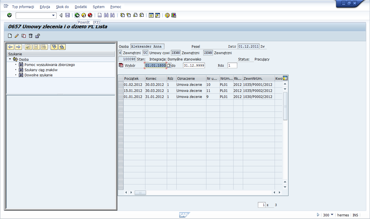Click the ZewnNrUm. column header
The width and height of the screenshot is (370, 219).
[258, 78]
